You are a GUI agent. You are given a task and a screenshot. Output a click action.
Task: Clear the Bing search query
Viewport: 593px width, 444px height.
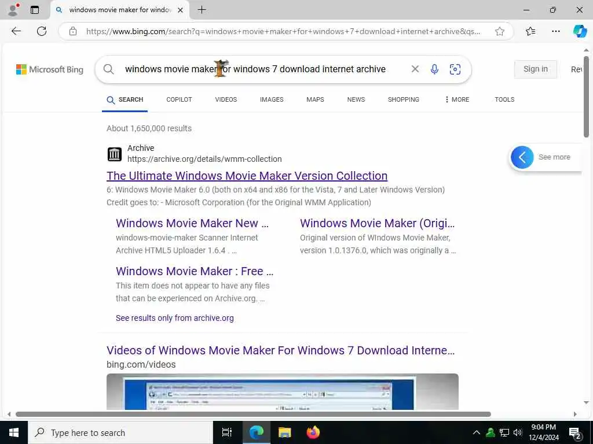[x=415, y=69]
